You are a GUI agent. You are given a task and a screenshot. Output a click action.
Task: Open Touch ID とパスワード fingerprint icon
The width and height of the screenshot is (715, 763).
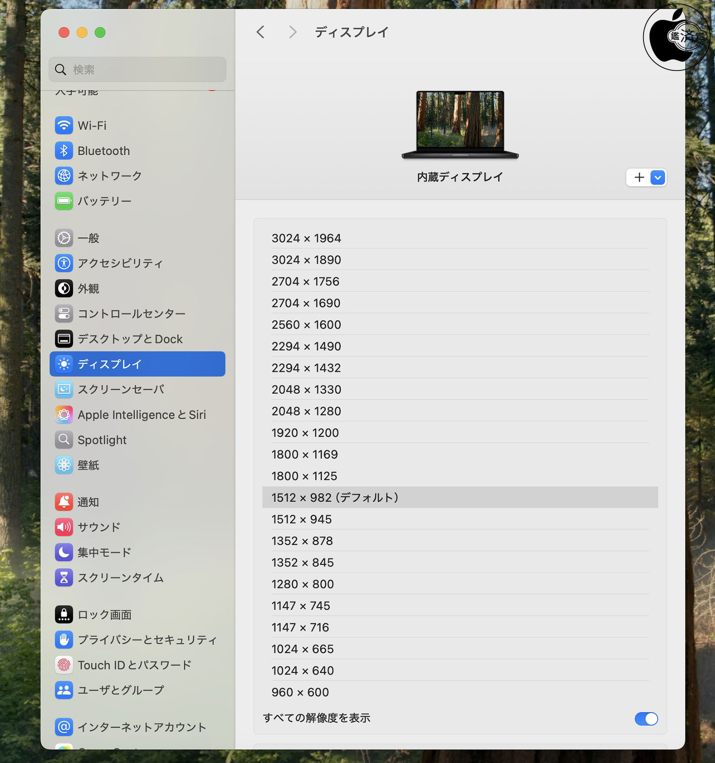[64, 665]
